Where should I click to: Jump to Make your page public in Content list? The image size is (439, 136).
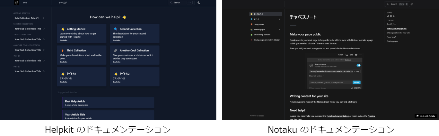click(397, 29)
